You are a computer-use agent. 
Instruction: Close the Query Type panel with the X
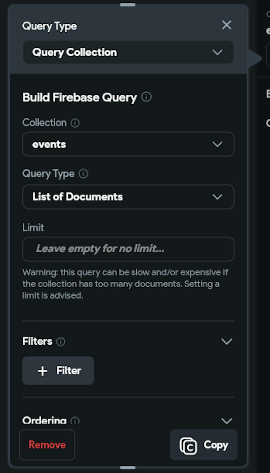(x=227, y=25)
